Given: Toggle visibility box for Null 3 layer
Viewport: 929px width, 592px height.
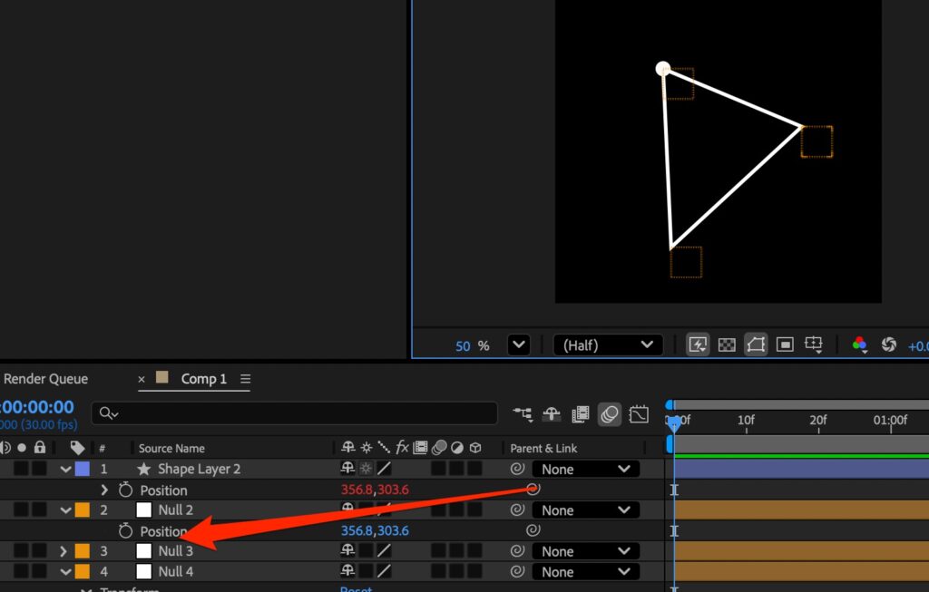Looking at the screenshot, I should pyautogui.click(x=20, y=551).
